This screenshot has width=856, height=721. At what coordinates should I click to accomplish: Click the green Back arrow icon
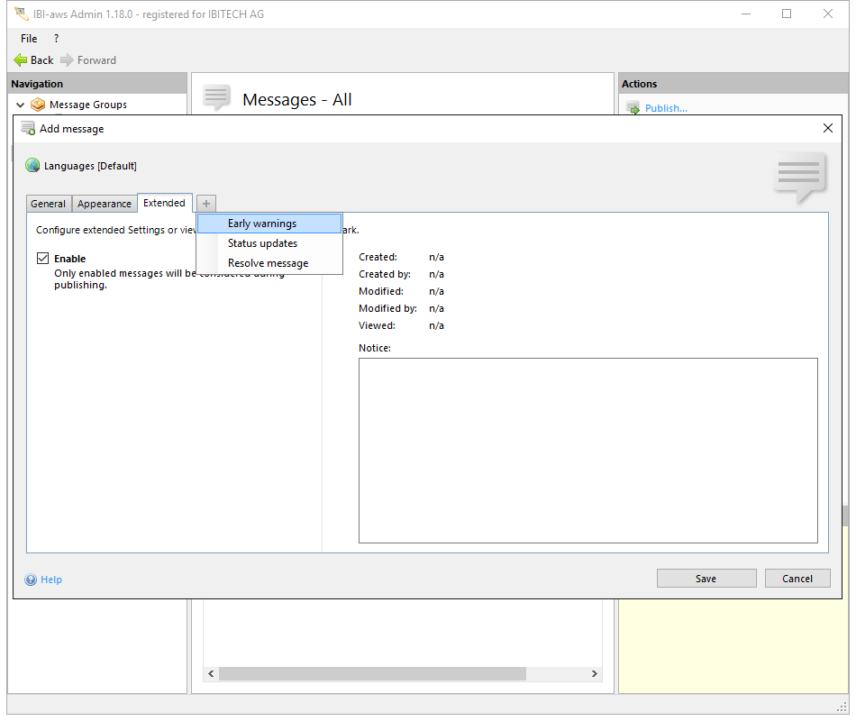pos(21,60)
